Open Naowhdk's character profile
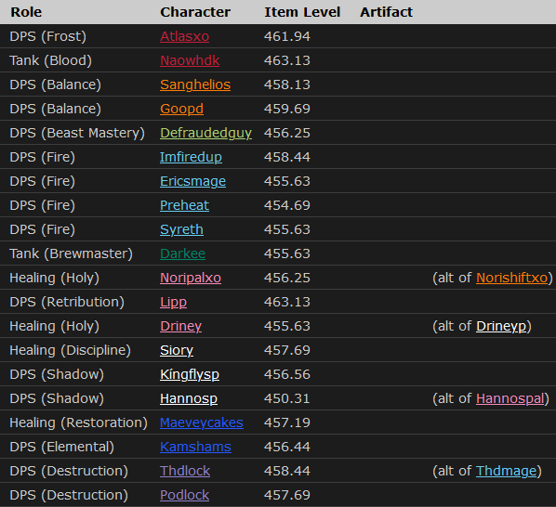Image resolution: width=556 pixels, height=507 pixels. (190, 60)
